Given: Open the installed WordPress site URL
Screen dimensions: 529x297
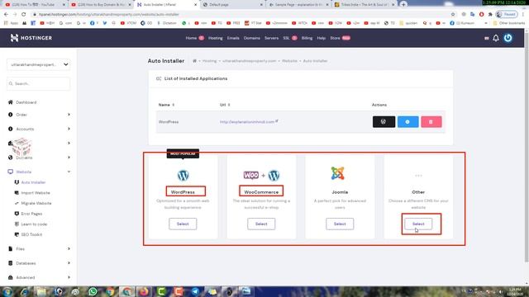Looking at the screenshot, I should (247, 122).
